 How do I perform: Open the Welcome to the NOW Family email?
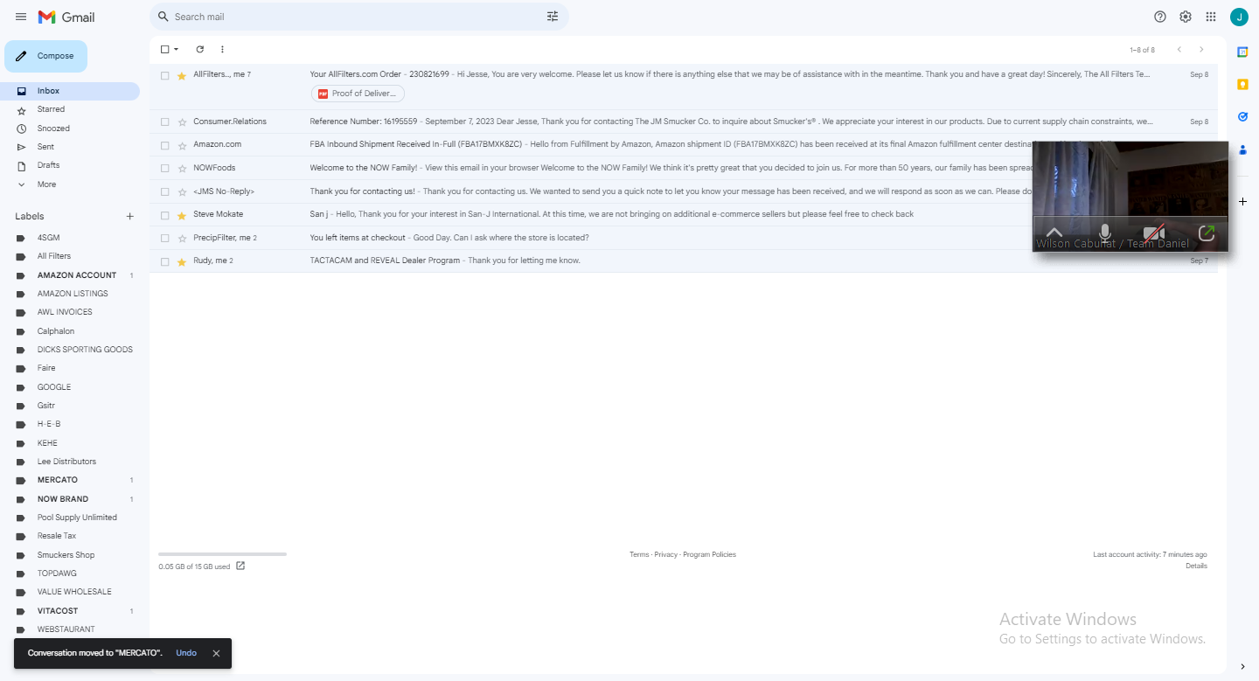click(684, 168)
